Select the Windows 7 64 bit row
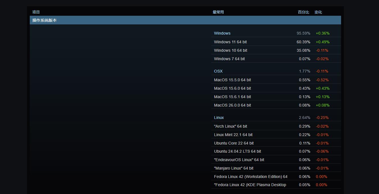This screenshot has height=194, width=379. pyautogui.click(x=229, y=59)
